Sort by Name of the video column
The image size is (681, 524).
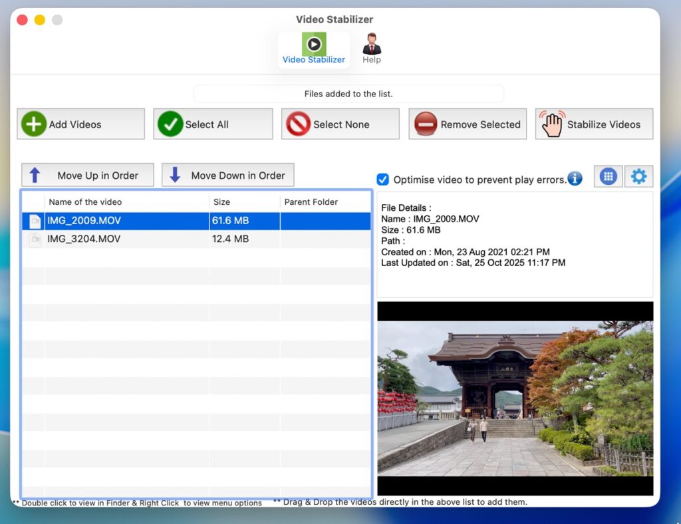click(x=126, y=202)
